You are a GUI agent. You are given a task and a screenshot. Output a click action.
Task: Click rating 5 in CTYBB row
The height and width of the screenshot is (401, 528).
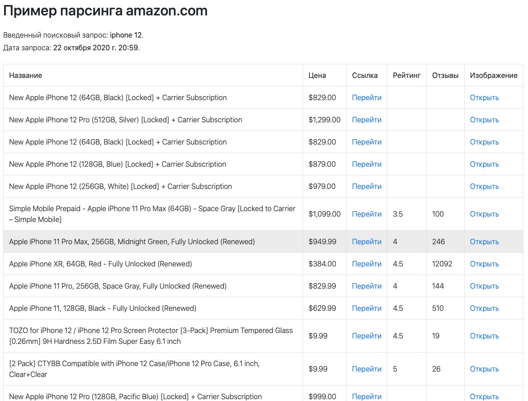click(395, 369)
